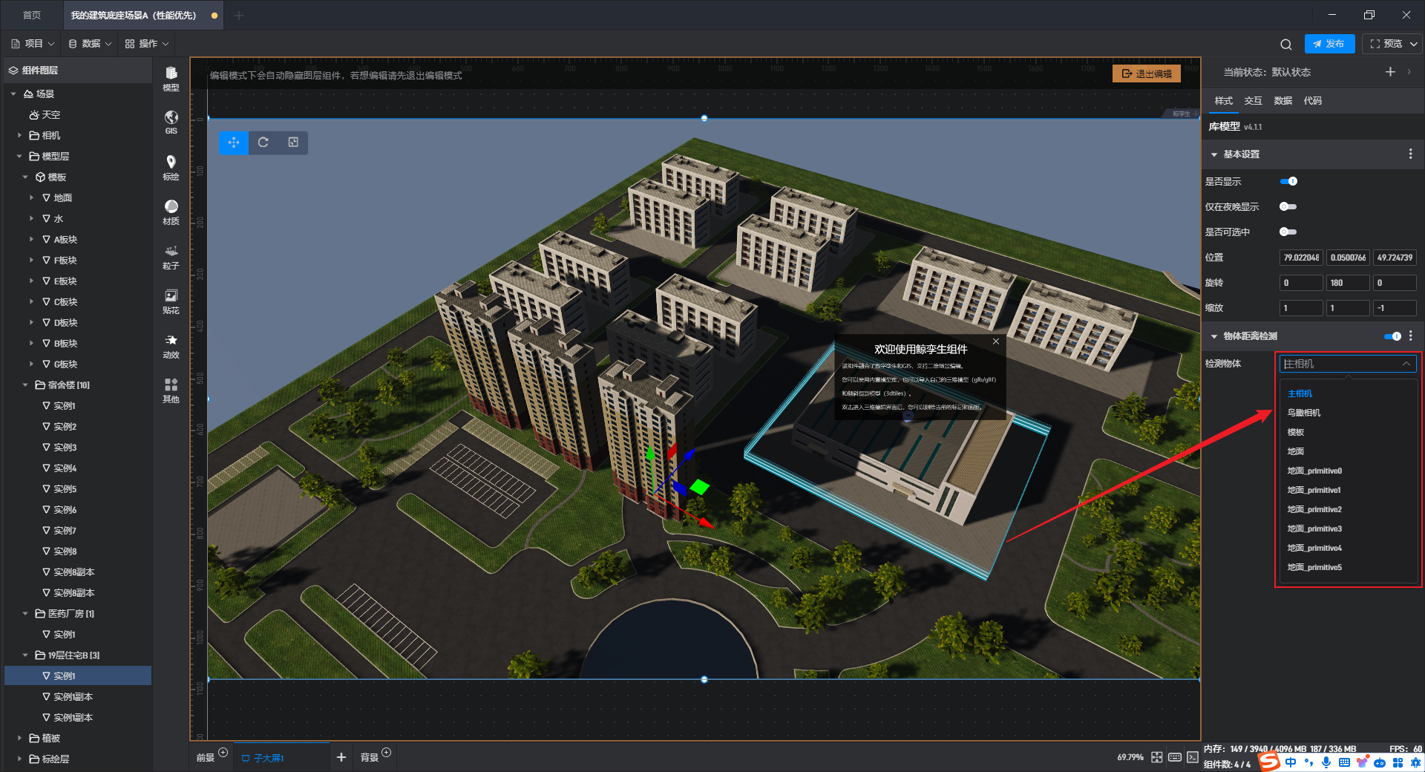Click the 旋转 Y value field 180
Screen dimensions: 1425x772
click(1347, 283)
